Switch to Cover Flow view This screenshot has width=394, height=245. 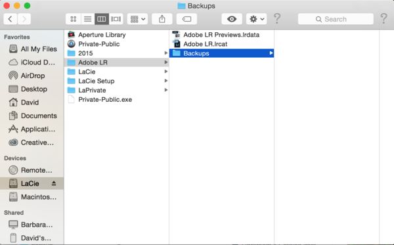[116, 19]
